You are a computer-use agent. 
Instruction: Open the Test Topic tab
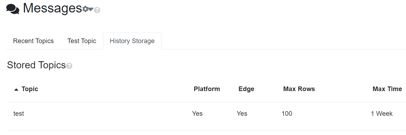tap(82, 41)
